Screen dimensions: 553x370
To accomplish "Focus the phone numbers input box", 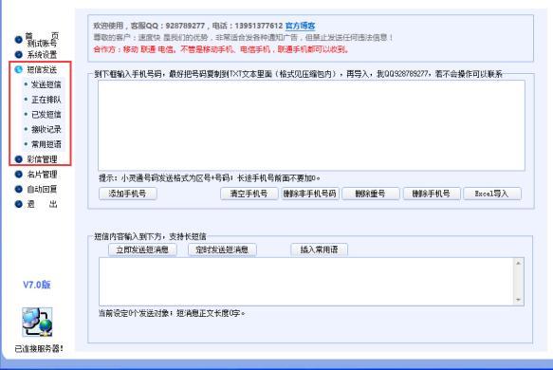I will [x=311, y=125].
